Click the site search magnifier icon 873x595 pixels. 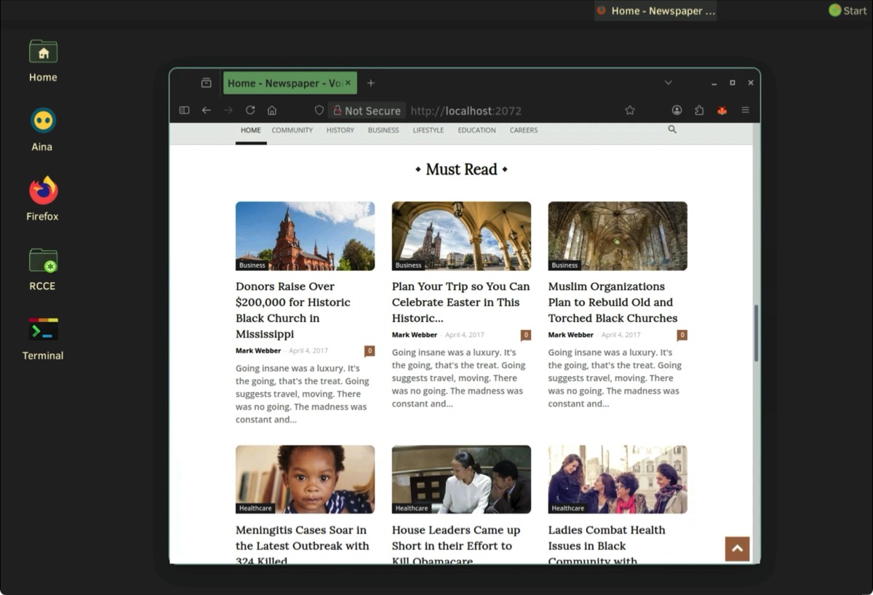coord(672,129)
